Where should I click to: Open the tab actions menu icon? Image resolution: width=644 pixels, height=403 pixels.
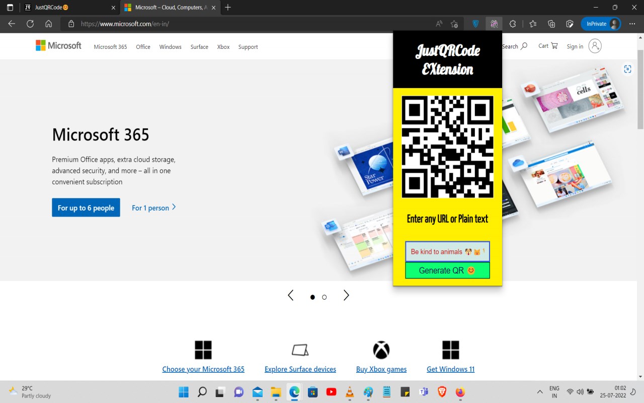(x=10, y=8)
